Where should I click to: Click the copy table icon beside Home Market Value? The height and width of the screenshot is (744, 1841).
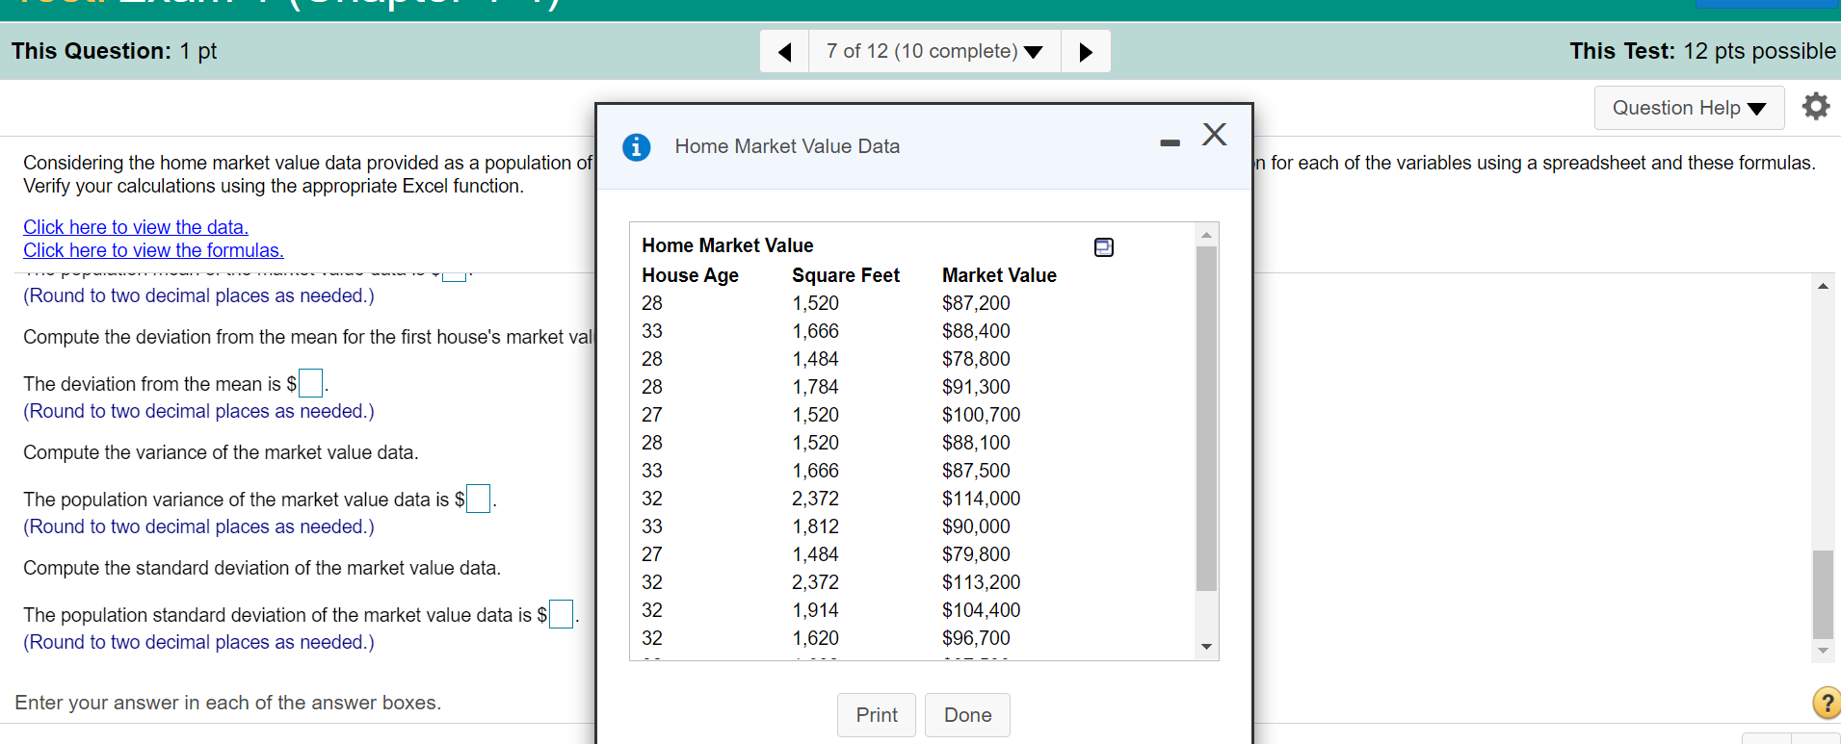(1104, 246)
